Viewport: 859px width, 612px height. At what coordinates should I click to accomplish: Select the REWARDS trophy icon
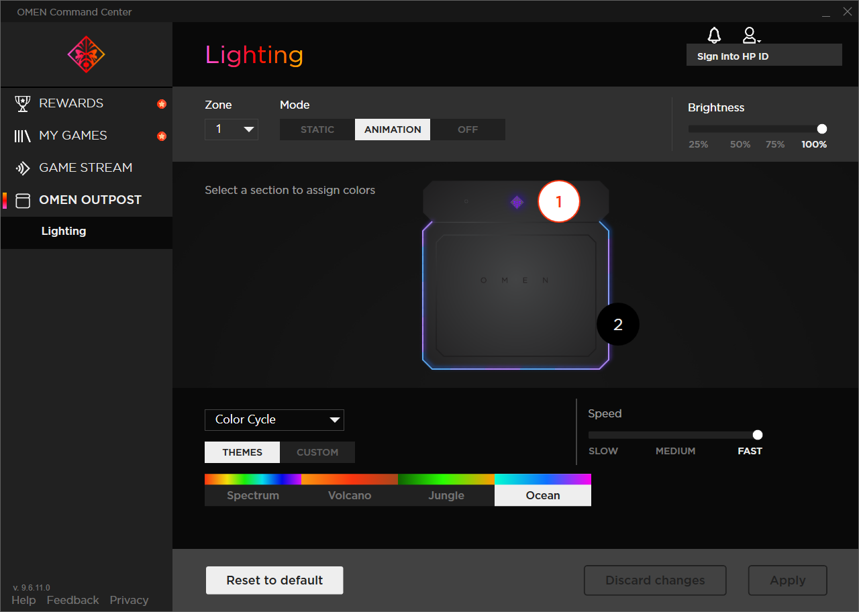click(22, 103)
